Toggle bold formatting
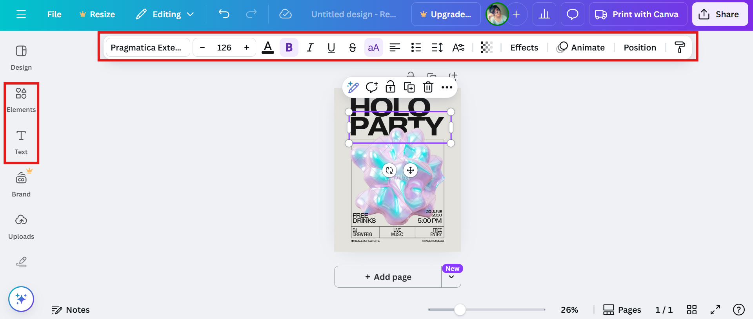 pos(289,47)
